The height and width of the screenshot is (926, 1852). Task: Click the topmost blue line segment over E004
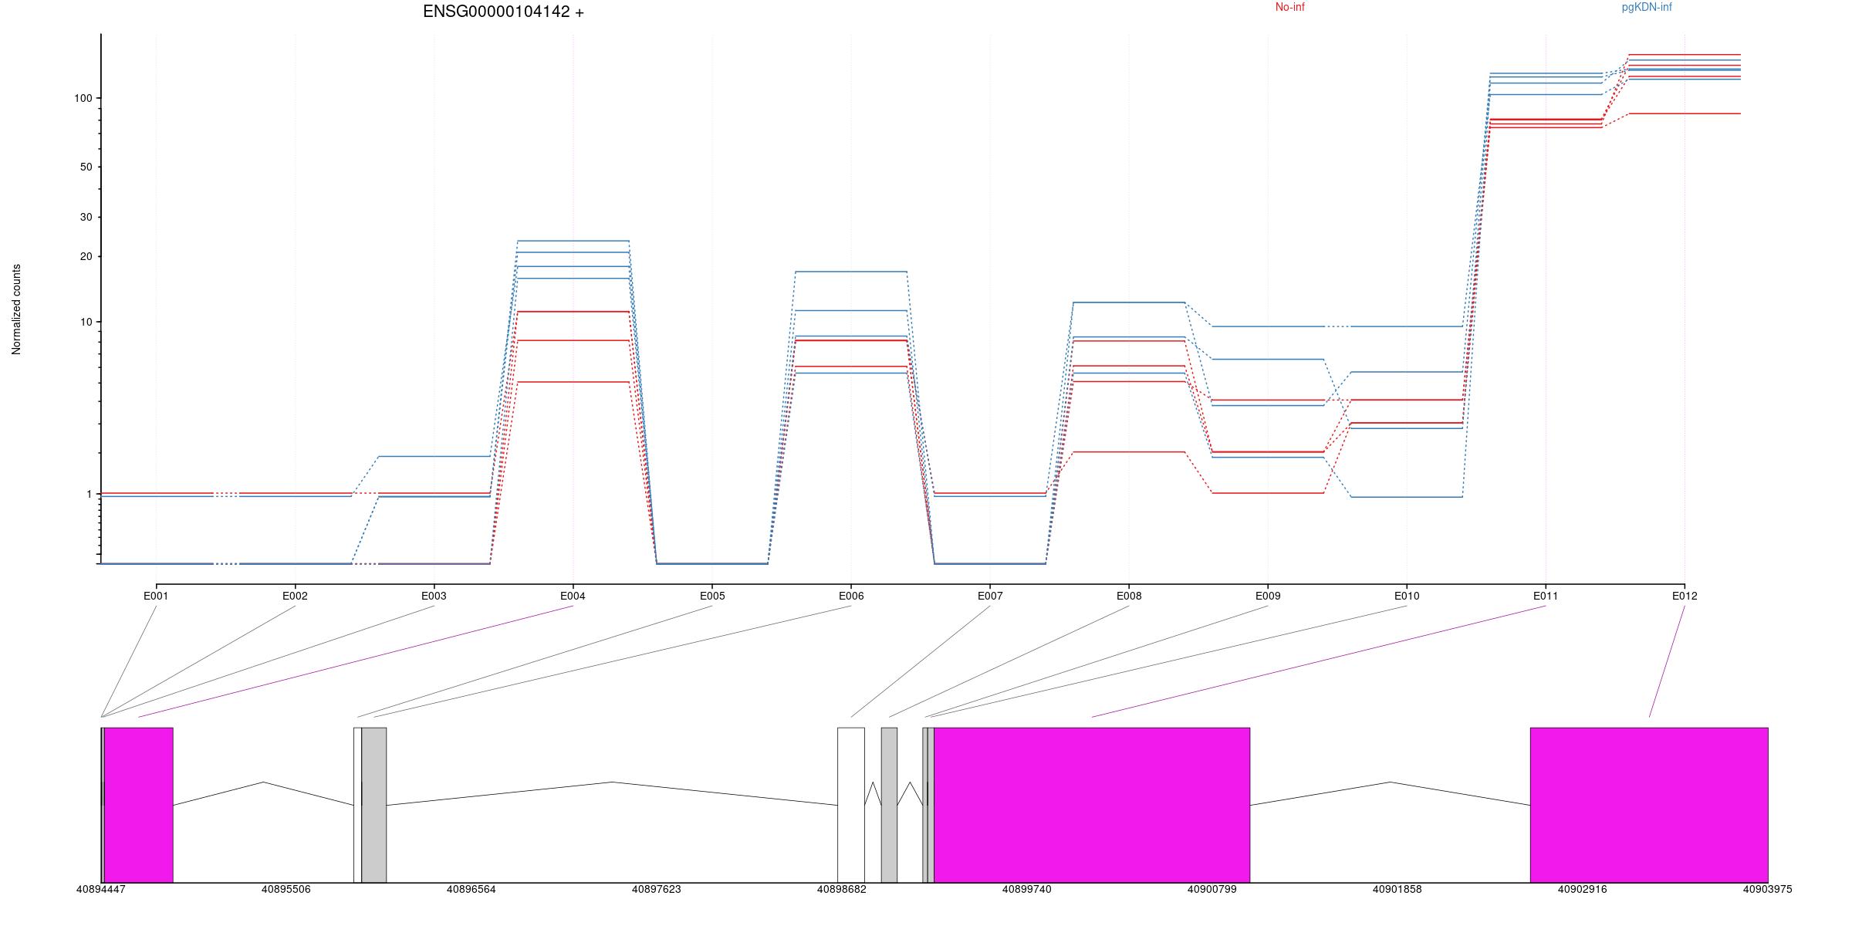tap(573, 241)
